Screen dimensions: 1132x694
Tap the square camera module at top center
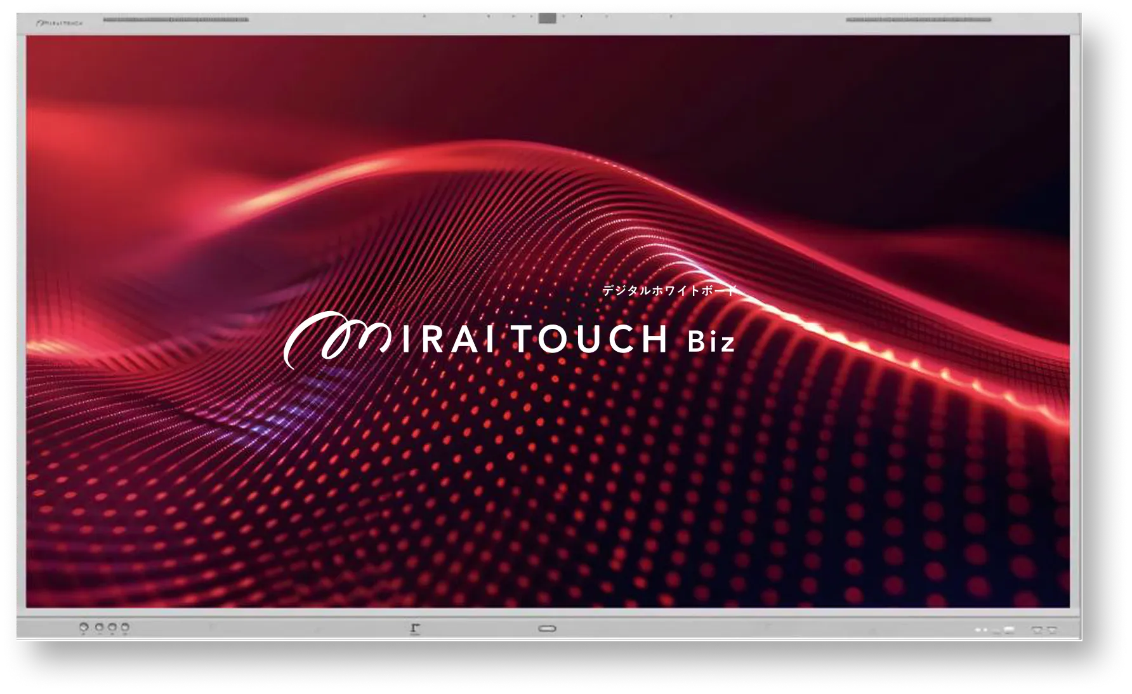[548, 18]
